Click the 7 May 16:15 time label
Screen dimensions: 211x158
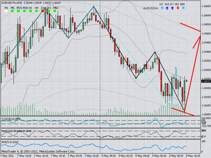point(41,156)
